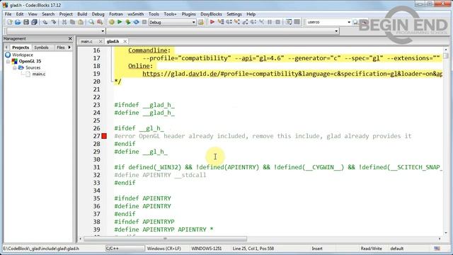
Task: Abort the build with the stop square
Action: [144, 22]
